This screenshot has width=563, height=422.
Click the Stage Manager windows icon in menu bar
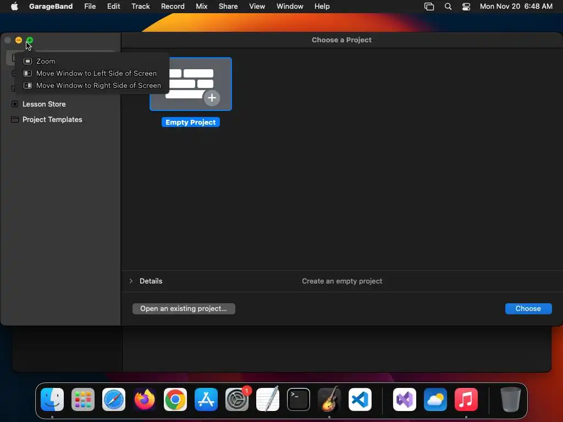tap(429, 7)
